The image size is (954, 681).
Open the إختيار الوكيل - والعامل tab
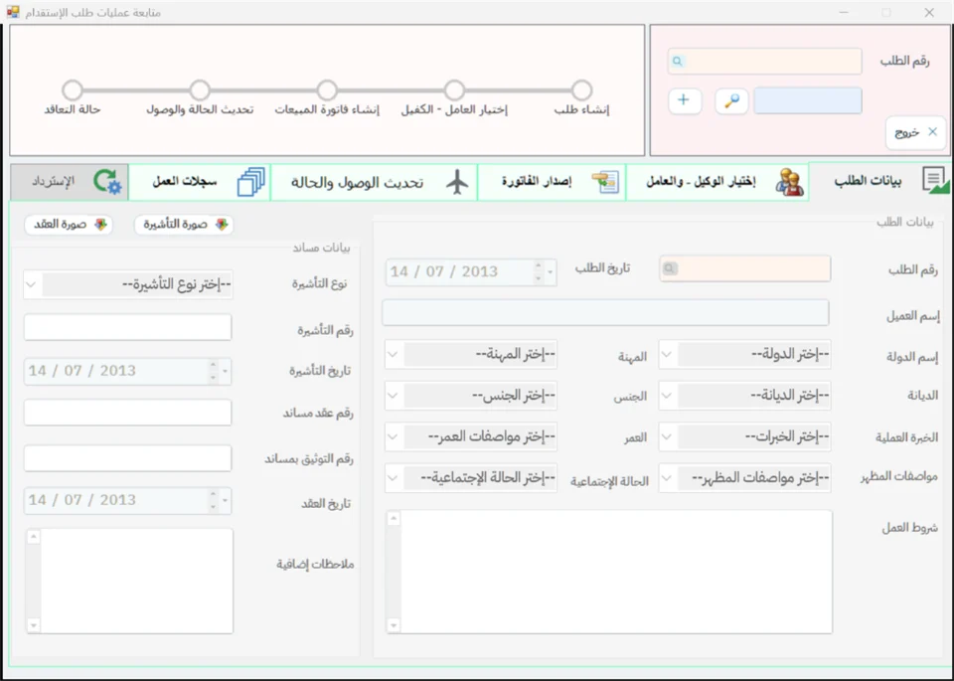coord(717,181)
